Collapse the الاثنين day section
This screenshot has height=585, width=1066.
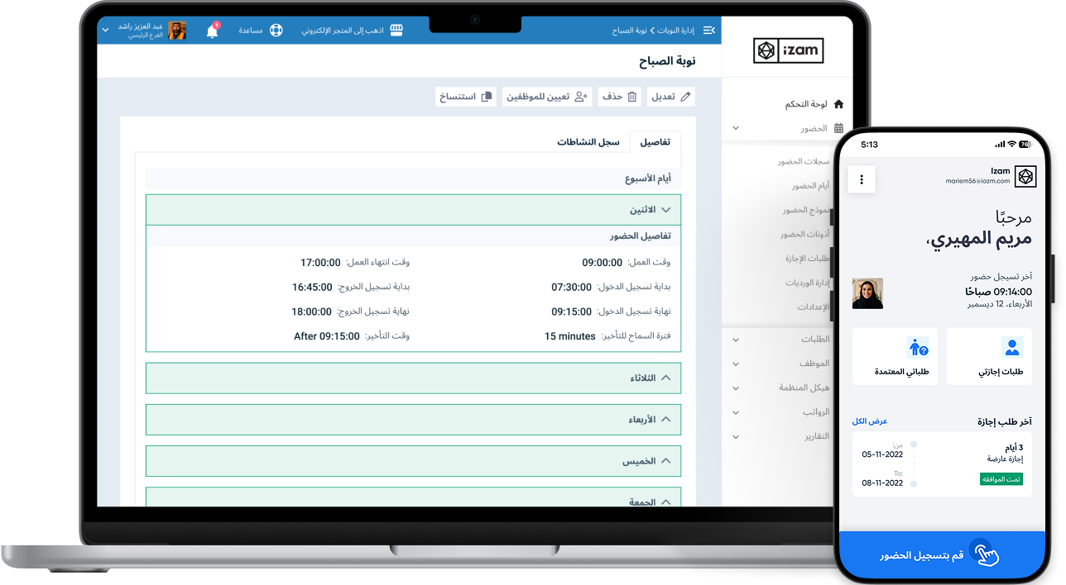tap(665, 210)
